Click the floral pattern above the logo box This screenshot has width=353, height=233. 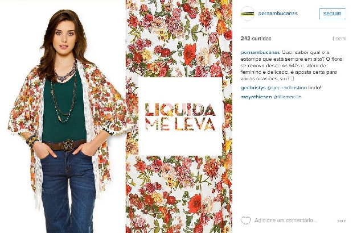(179, 39)
